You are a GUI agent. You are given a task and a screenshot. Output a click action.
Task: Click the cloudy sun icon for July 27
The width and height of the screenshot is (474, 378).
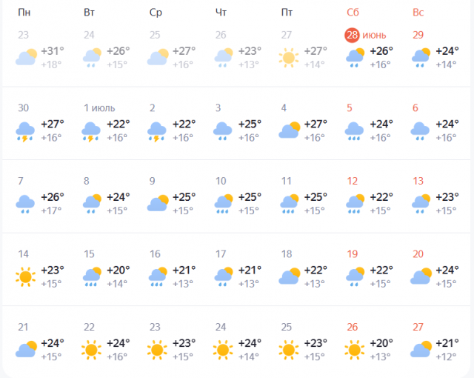(421, 349)
